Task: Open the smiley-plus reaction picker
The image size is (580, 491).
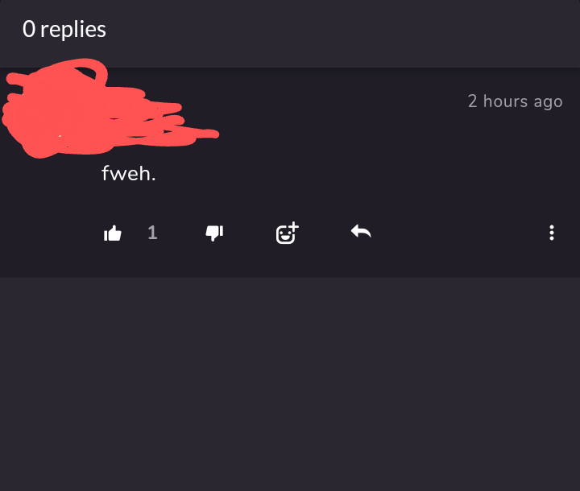Action: point(287,233)
